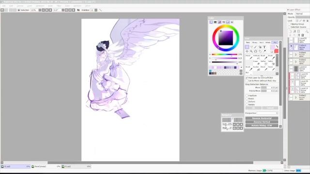Open the Canvas menu
310x174 pixels.
[20, 6]
